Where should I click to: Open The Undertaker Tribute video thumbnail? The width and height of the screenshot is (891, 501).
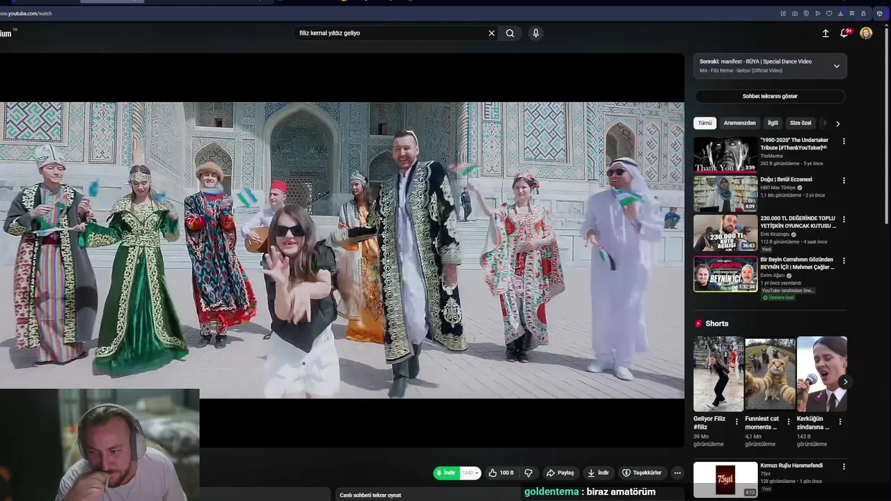725,154
